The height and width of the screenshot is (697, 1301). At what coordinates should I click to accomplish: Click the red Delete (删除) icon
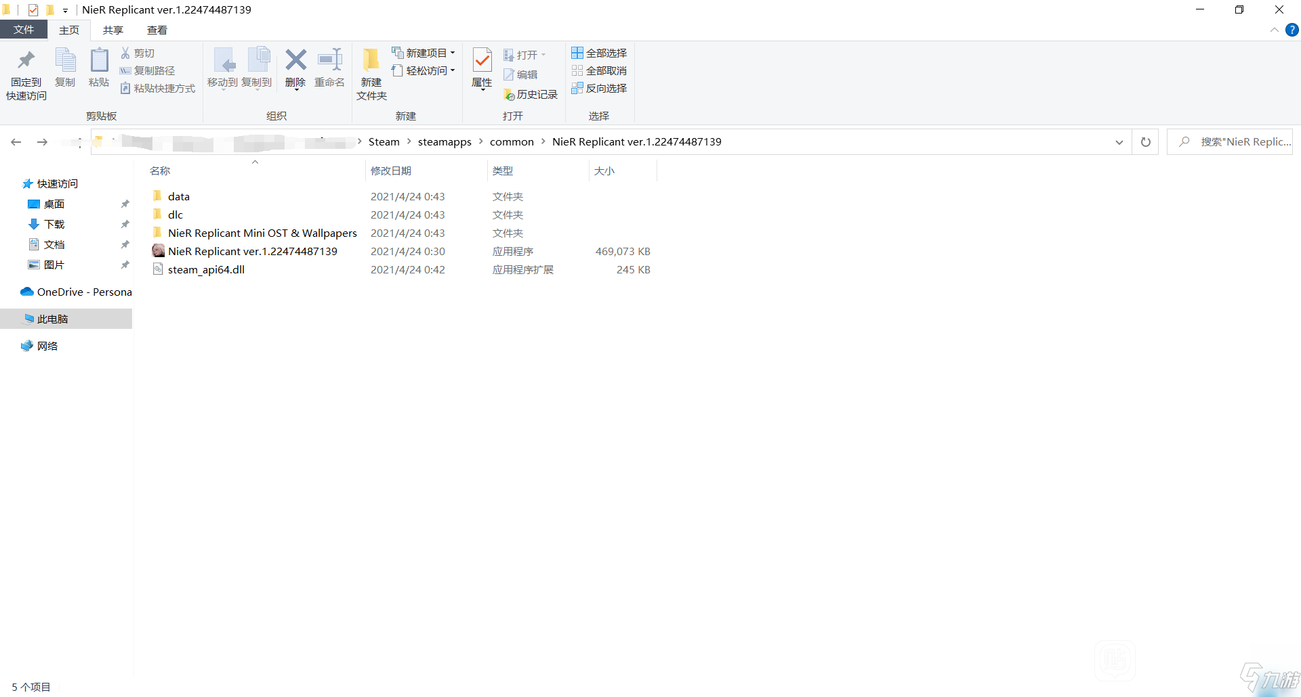pyautogui.click(x=295, y=60)
